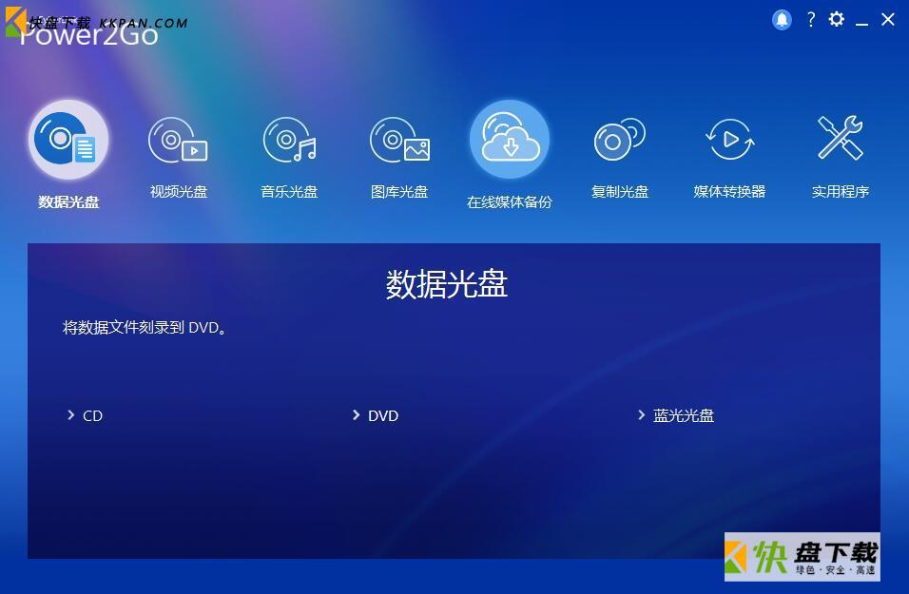Image resolution: width=909 pixels, height=594 pixels.
Task: Open the 实用程序 utilities wrench icon
Action: tap(840, 138)
